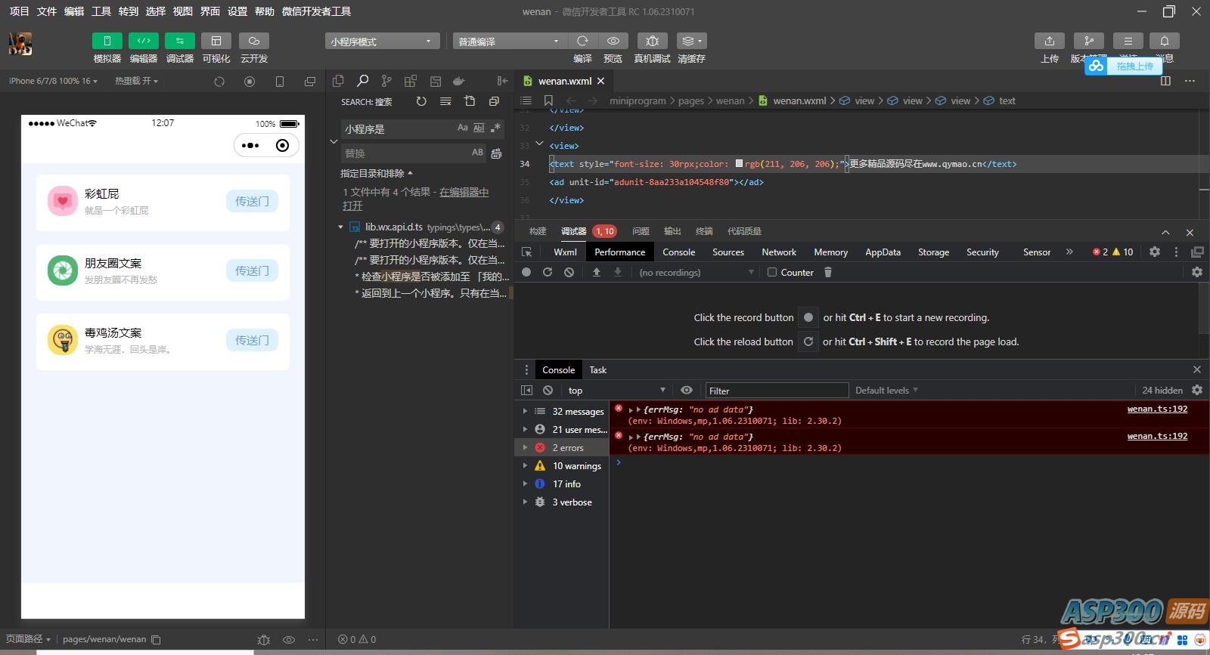The height and width of the screenshot is (655, 1210).
Task: Click the console Filter input field
Action: pos(776,391)
